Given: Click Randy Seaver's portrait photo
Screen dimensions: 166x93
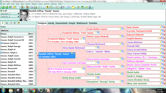Looking at the screenshot, I should pos(24,15).
